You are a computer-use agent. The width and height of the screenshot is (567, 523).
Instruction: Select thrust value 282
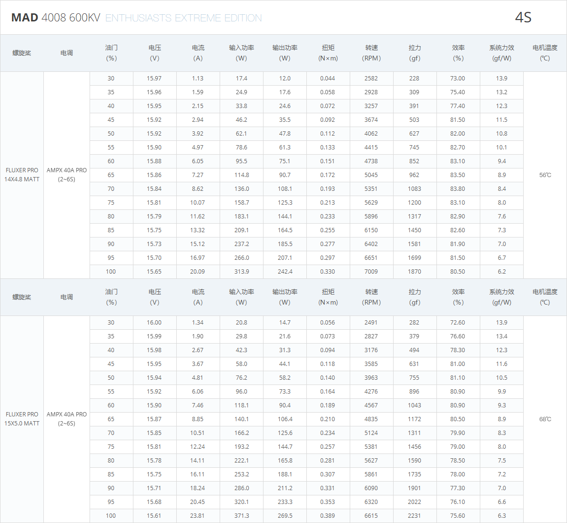pyautogui.click(x=415, y=323)
